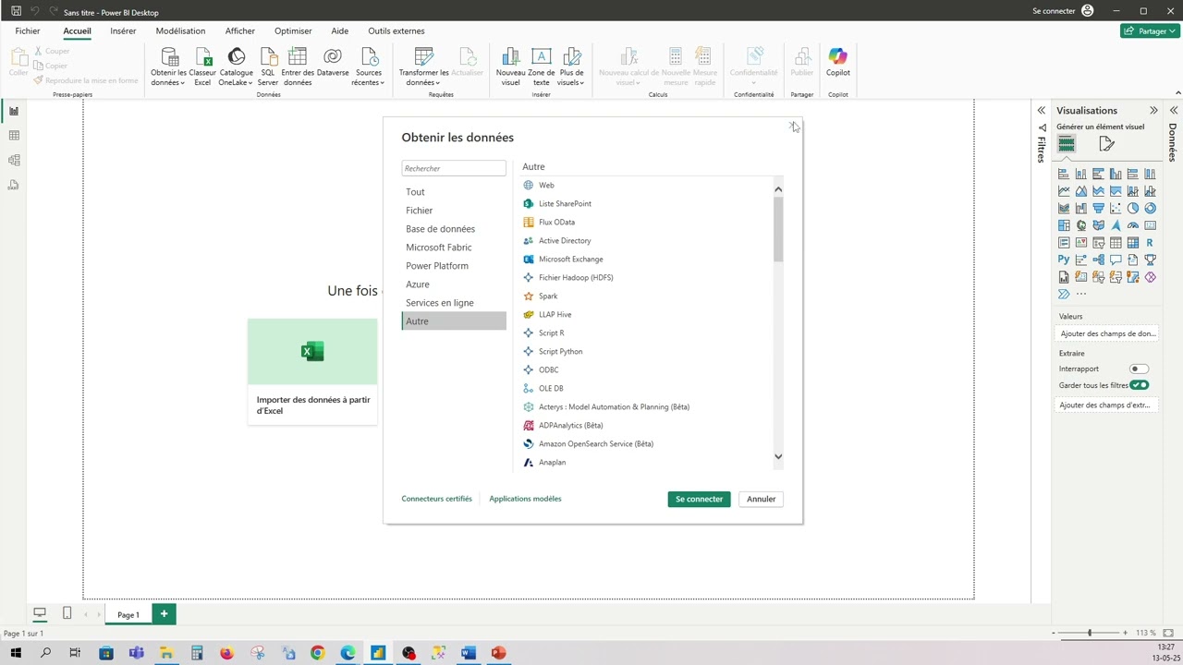This screenshot has height=665, width=1183.
Task: Select the scatter chart visual
Action: [x=1116, y=208]
